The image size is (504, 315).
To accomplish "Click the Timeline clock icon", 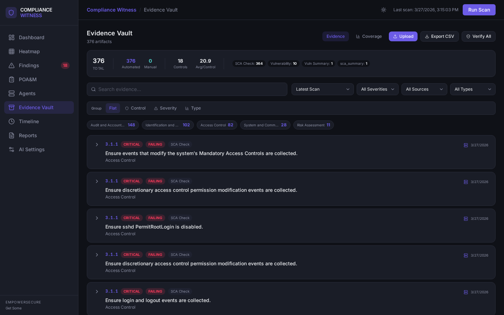I will (x=12, y=121).
